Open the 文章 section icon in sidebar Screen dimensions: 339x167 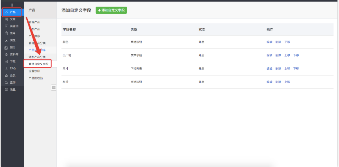pos(6,19)
